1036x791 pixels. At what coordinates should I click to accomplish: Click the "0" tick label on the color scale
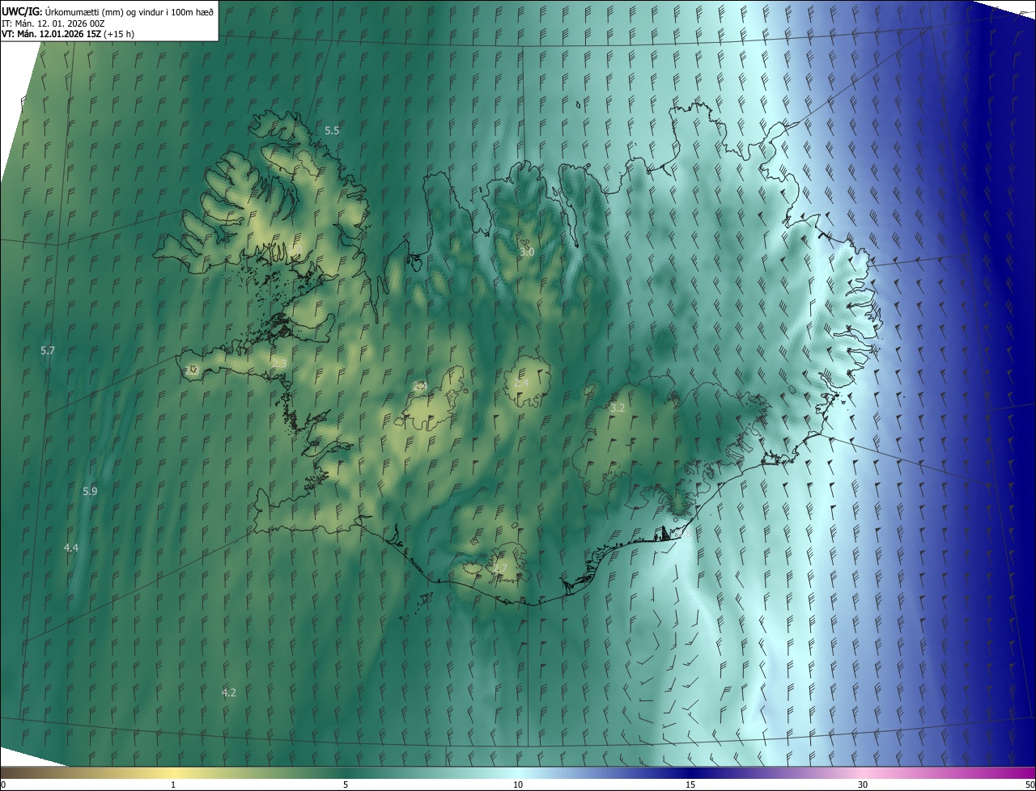pos(3,785)
